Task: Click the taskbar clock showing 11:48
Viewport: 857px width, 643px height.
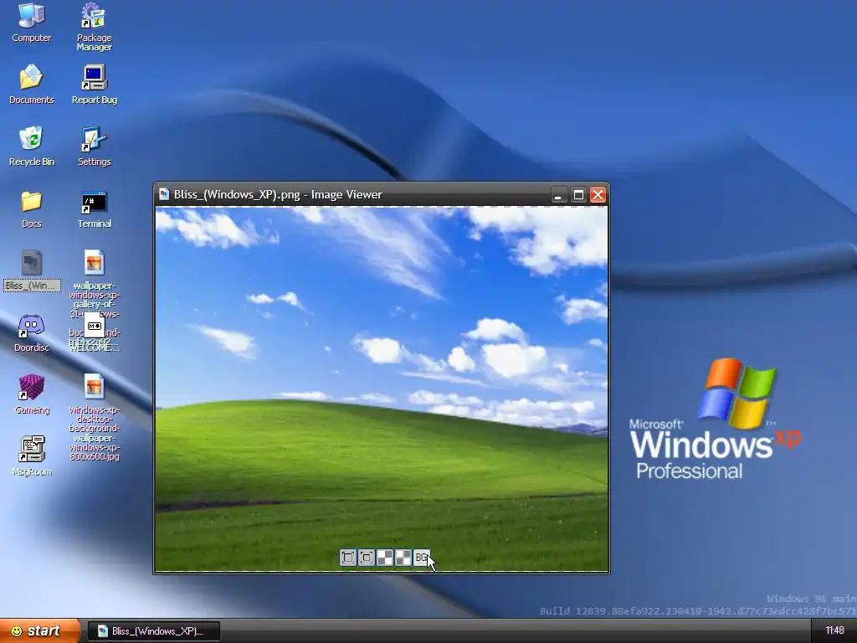Action: [x=834, y=631]
